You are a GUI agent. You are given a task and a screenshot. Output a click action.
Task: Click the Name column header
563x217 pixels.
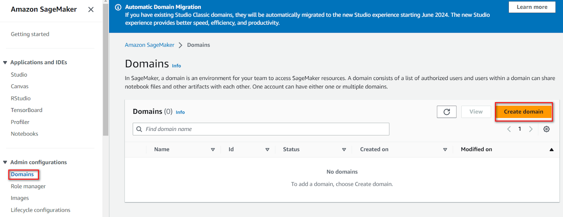[162, 149]
